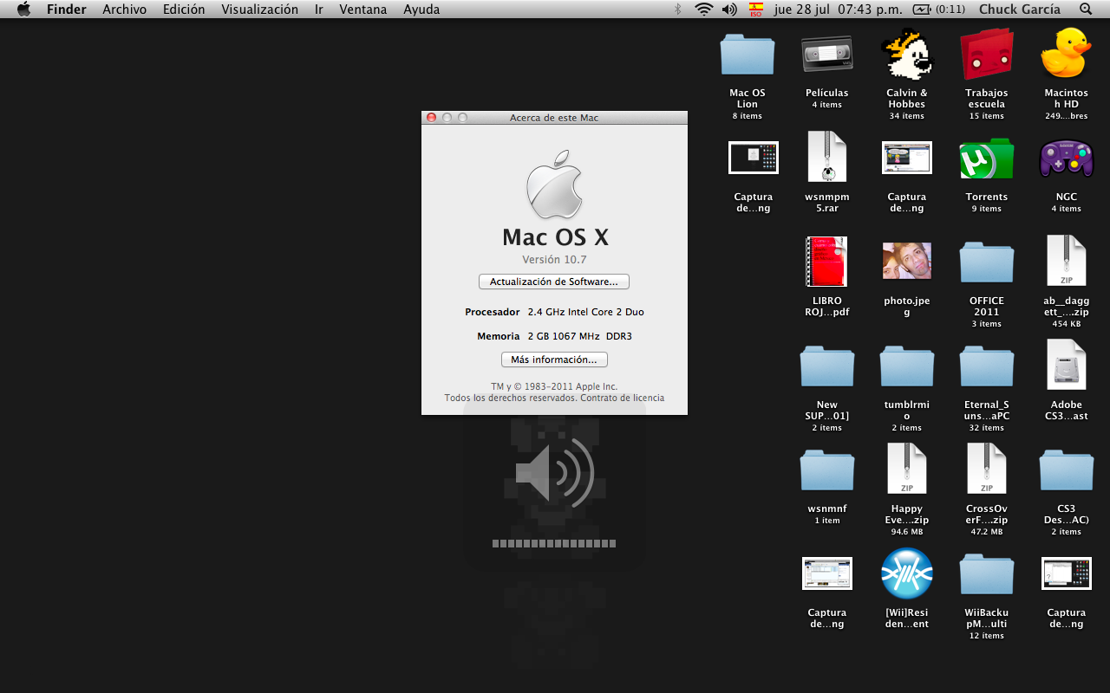This screenshot has width=1110, height=693.
Task: Open the WiiBackupM...ulti folder
Action: 987,574
